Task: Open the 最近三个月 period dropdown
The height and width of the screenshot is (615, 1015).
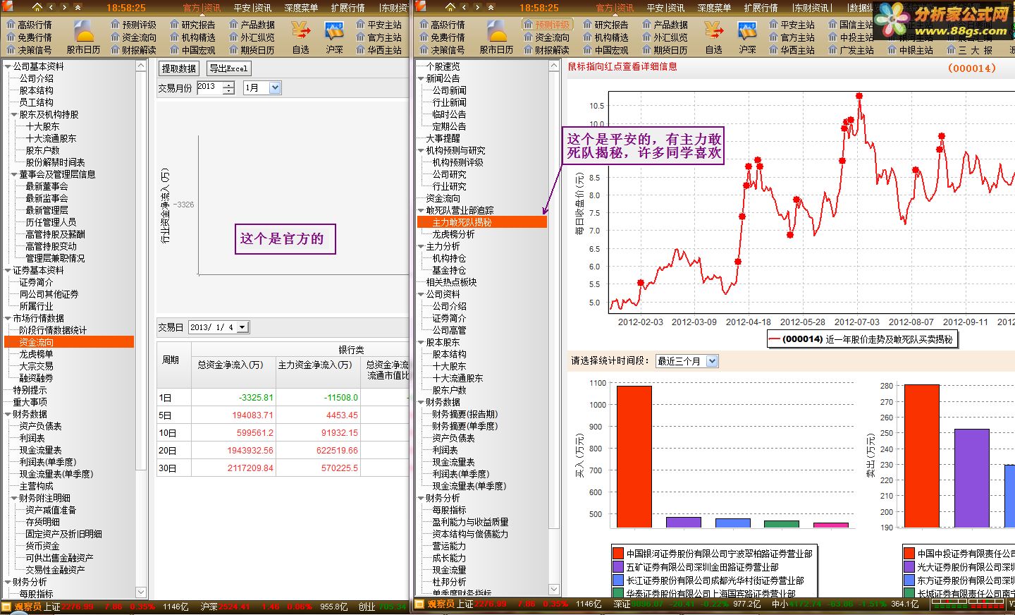Action: pos(712,361)
